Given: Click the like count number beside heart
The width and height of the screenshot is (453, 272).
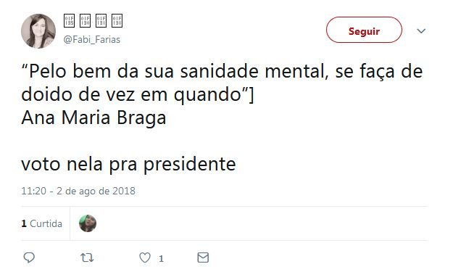Looking at the screenshot, I should (161, 258).
